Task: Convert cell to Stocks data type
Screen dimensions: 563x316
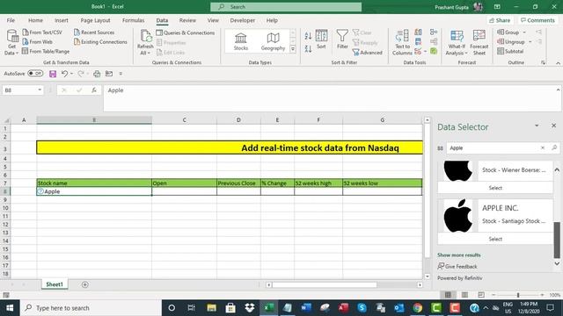Action: [x=240, y=41]
